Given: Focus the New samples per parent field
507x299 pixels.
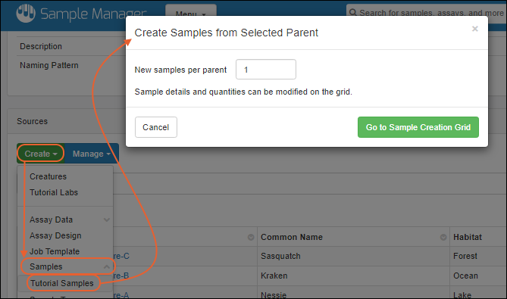Looking at the screenshot, I should 266,70.
